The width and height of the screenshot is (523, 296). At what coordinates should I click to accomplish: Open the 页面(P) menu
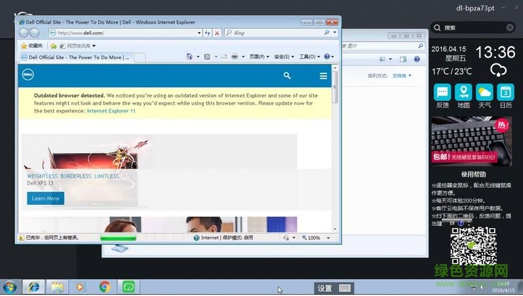click(x=259, y=57)
